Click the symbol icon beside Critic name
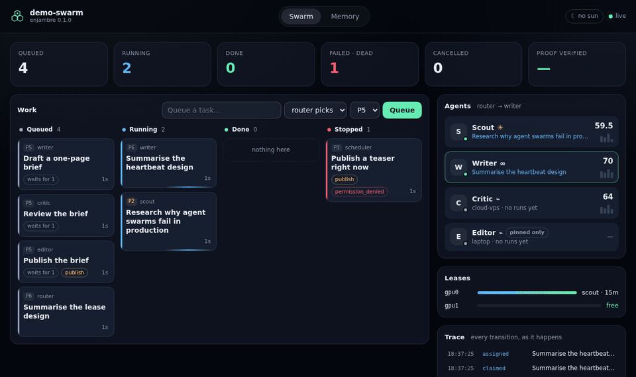 pyautogui.click(x=498, y=199)
